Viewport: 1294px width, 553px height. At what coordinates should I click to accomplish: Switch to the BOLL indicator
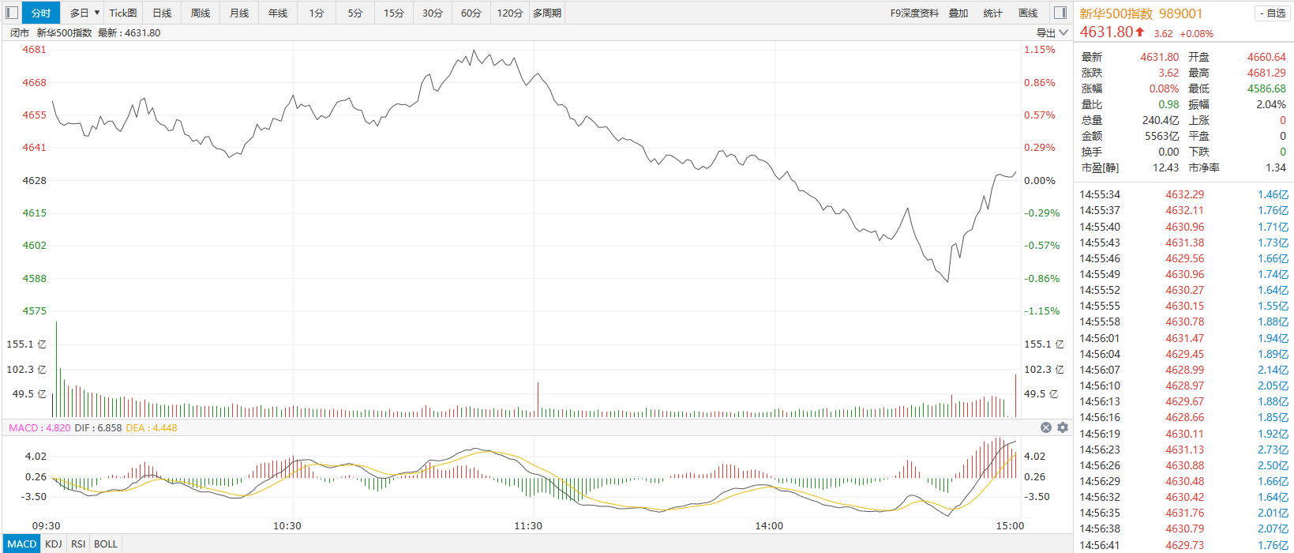(x=106, y=544)
